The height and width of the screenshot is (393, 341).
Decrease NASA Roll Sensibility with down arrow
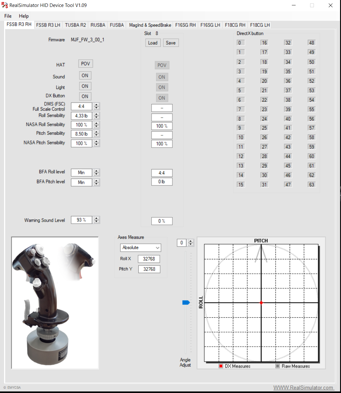pos(97,126)
